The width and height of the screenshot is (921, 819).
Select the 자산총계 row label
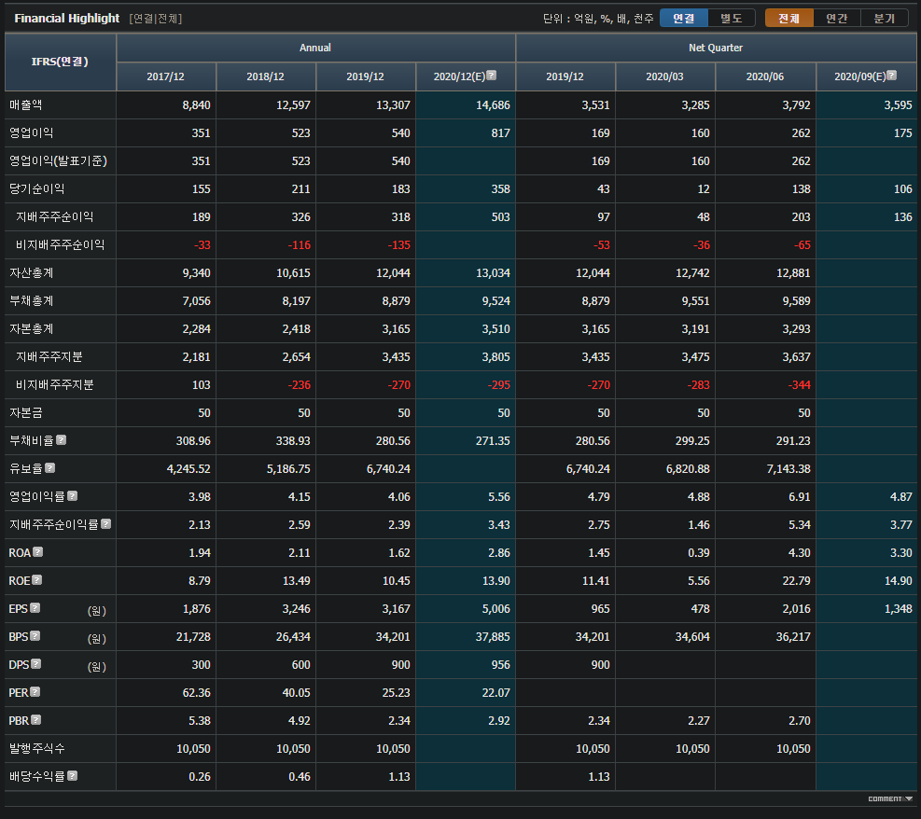(x=31, y=273)
